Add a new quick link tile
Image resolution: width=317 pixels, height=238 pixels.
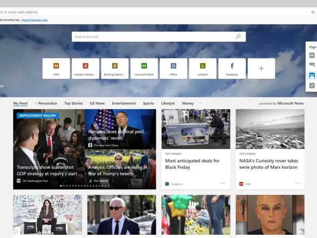[x=262, y=69]
